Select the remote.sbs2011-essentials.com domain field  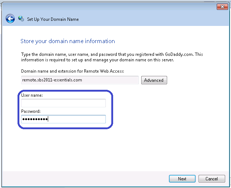click(x=80, y=80)
